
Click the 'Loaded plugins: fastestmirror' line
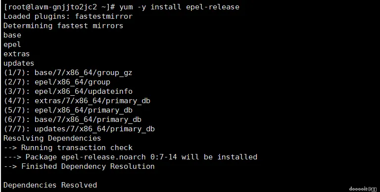68,16
